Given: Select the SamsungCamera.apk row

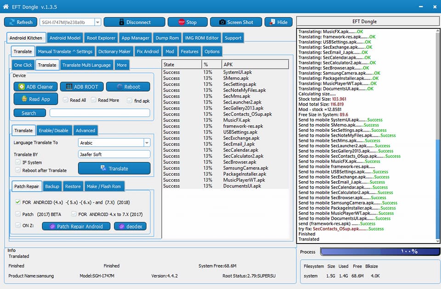Looking at the screenshot, I should tap(226, 168).
